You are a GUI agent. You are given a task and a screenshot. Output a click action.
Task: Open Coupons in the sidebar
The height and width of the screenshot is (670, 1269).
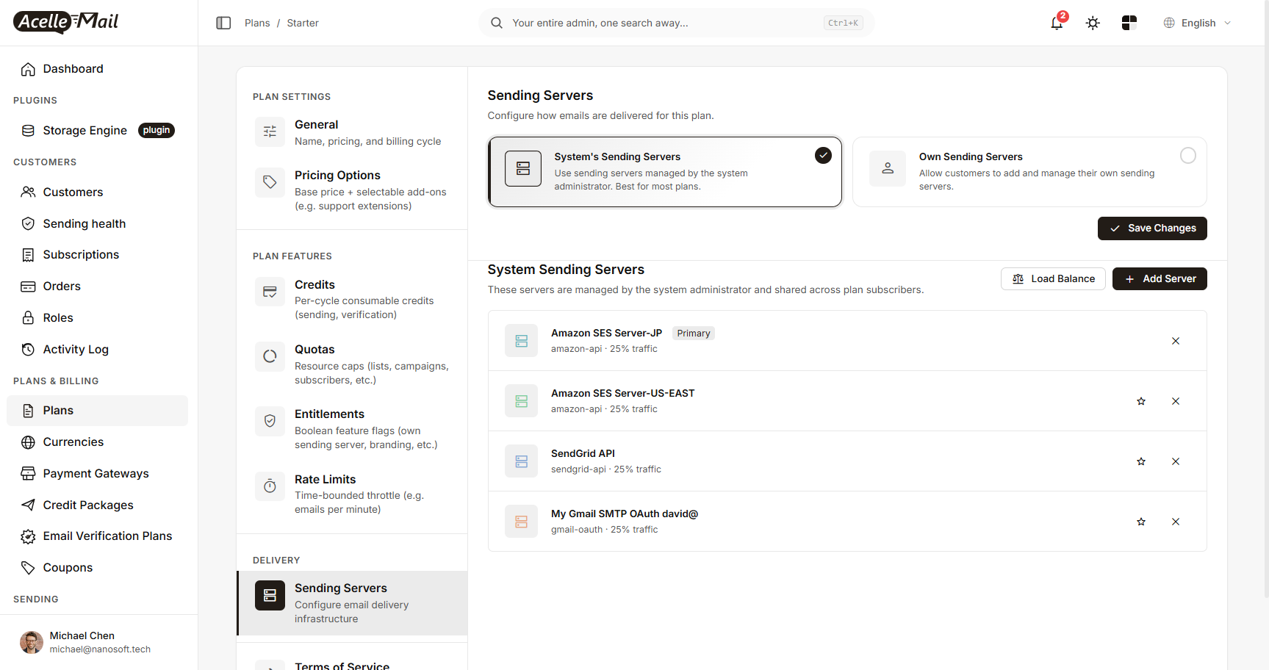97,568
